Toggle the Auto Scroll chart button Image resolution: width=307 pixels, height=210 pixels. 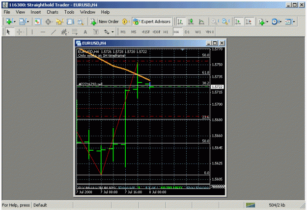tap(238, 22)
